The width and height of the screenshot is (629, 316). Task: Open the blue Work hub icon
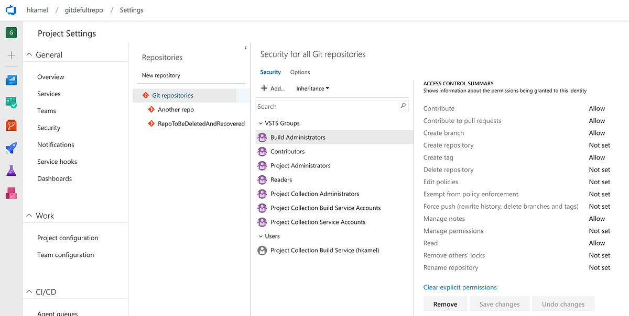[11, 80]
